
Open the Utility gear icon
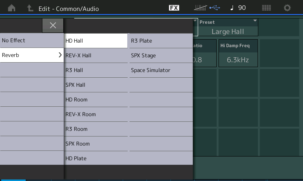point(287,8)
